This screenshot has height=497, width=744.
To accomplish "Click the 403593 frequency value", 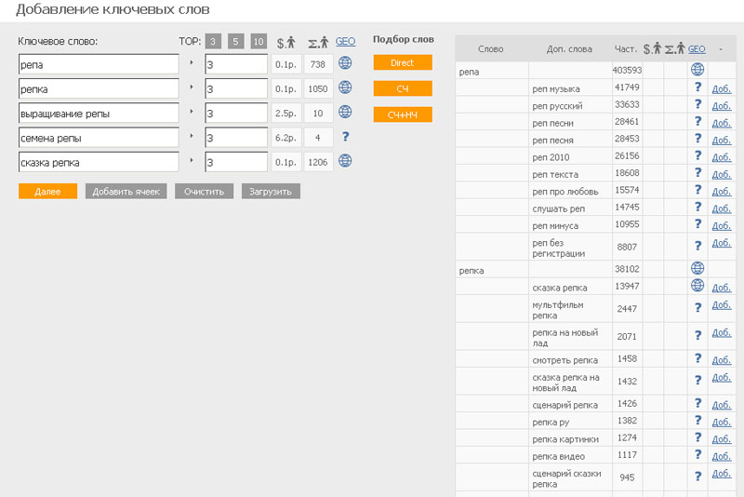I will [627, 70].
